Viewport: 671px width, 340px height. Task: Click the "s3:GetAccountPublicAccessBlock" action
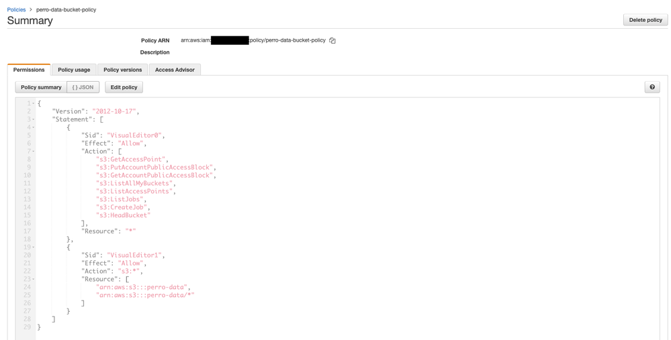[x=154, y=175]
